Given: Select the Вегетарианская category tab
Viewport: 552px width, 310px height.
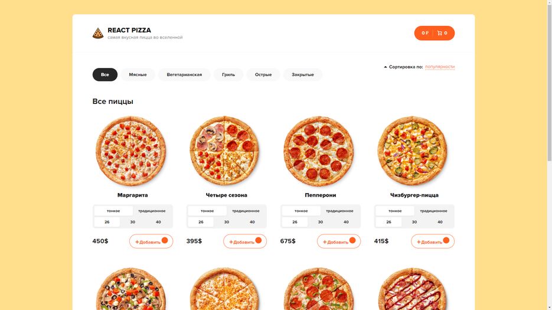Looking at the screenshot, I should [x=184, y=74].
